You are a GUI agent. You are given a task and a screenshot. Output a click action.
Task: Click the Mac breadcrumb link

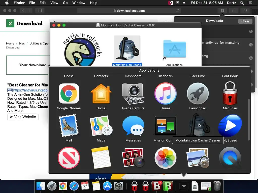coord(22,43)
